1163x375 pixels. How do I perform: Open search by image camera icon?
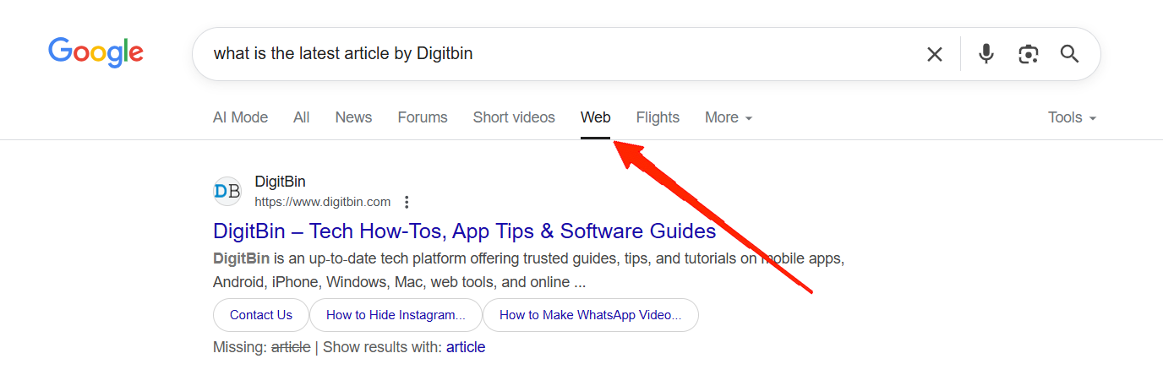pyautogui.click(x=1028, y=54)
